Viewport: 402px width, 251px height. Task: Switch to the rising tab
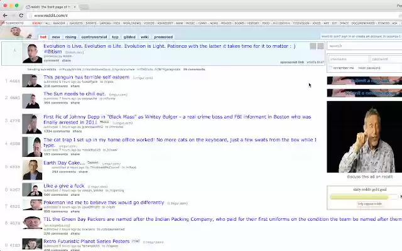click(x=70, y=37)
